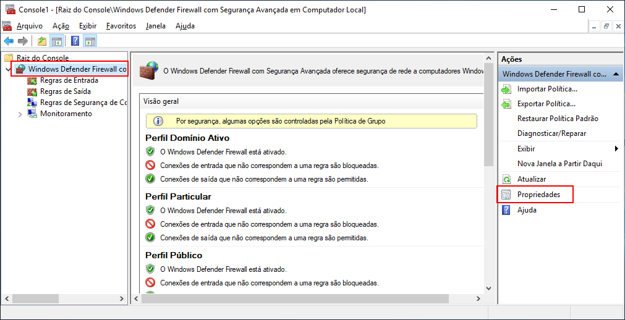Screen dimensions: 625x320
Task: Expand the Monitoramento tree node
Action: [x=20, y=114]
